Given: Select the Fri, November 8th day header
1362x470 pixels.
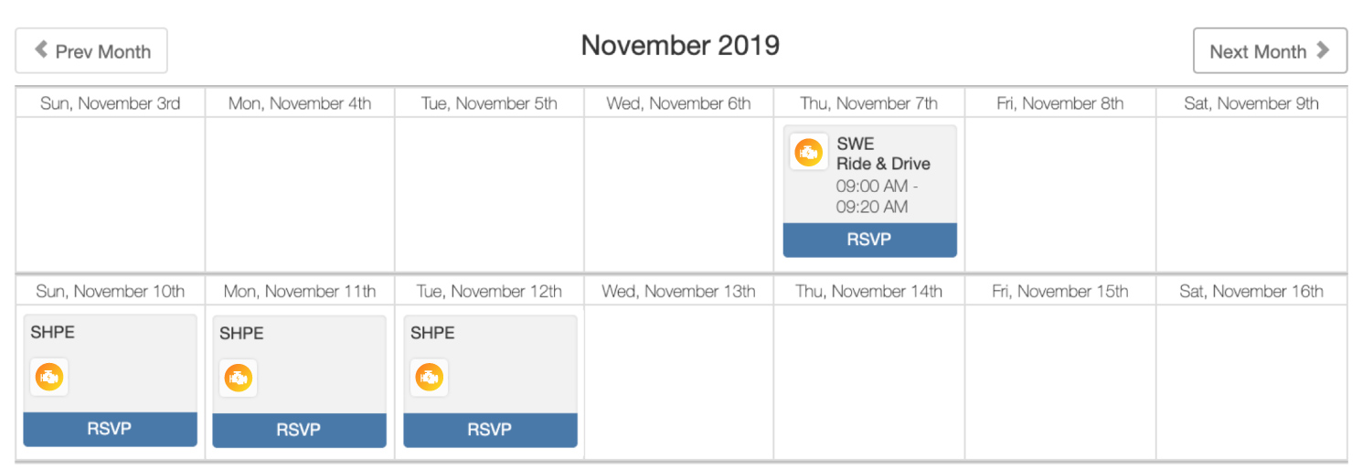Looking at the screenshot, I should point(1059,103).
